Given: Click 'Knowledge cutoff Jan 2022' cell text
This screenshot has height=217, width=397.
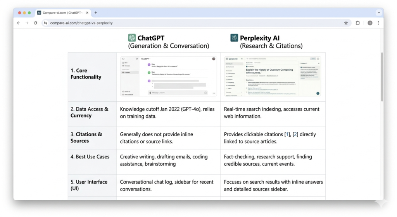Looking at the screenshot, I should tap(167, 113).
